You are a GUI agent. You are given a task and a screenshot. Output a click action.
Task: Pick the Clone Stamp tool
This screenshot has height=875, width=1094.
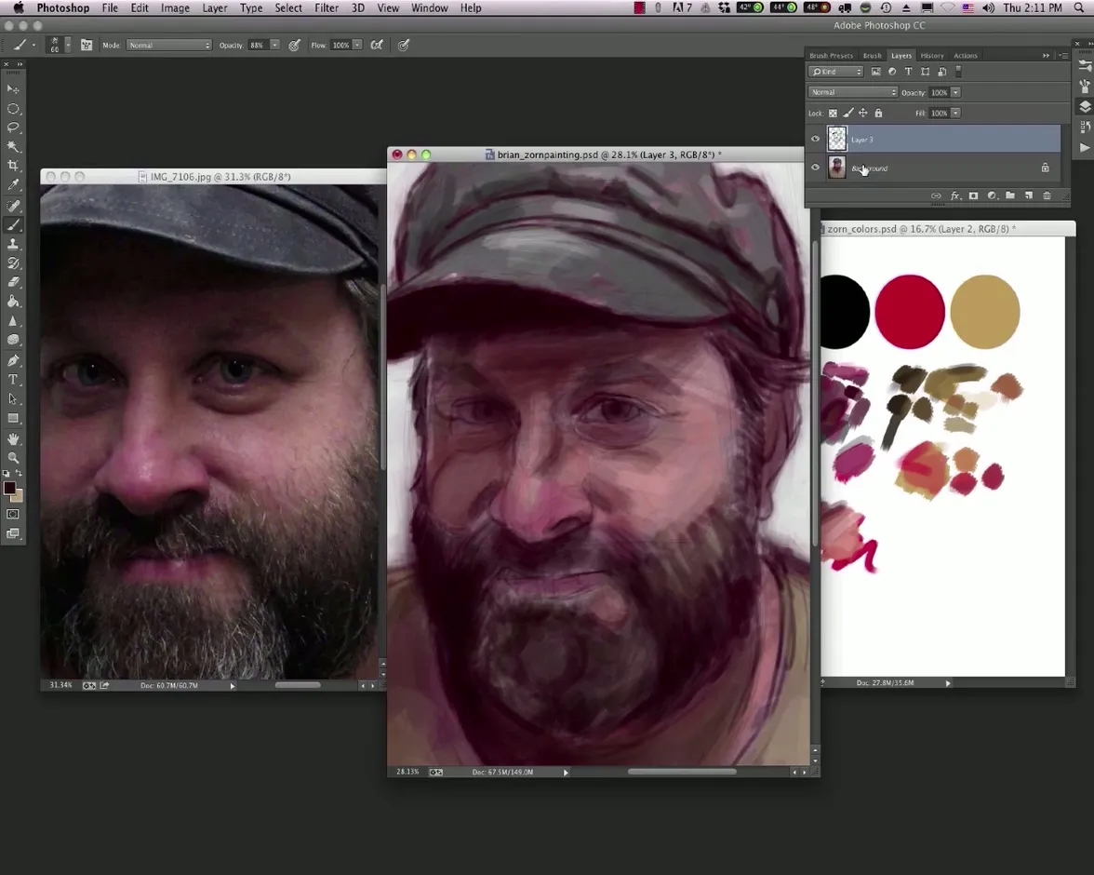pyautogui.click(x=13, y=244)
